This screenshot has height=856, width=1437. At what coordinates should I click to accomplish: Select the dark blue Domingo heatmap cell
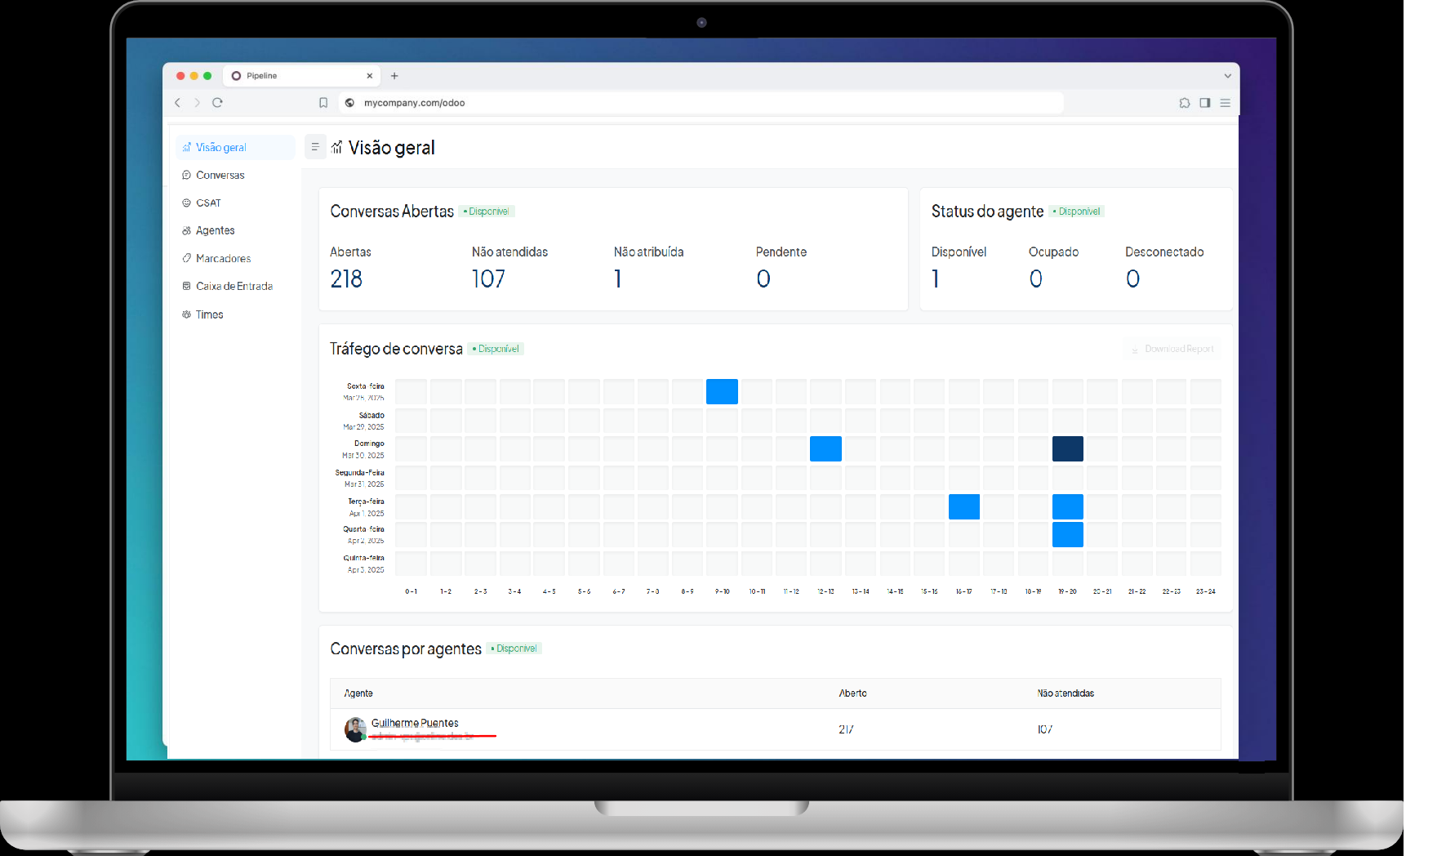coord(1067,448)
